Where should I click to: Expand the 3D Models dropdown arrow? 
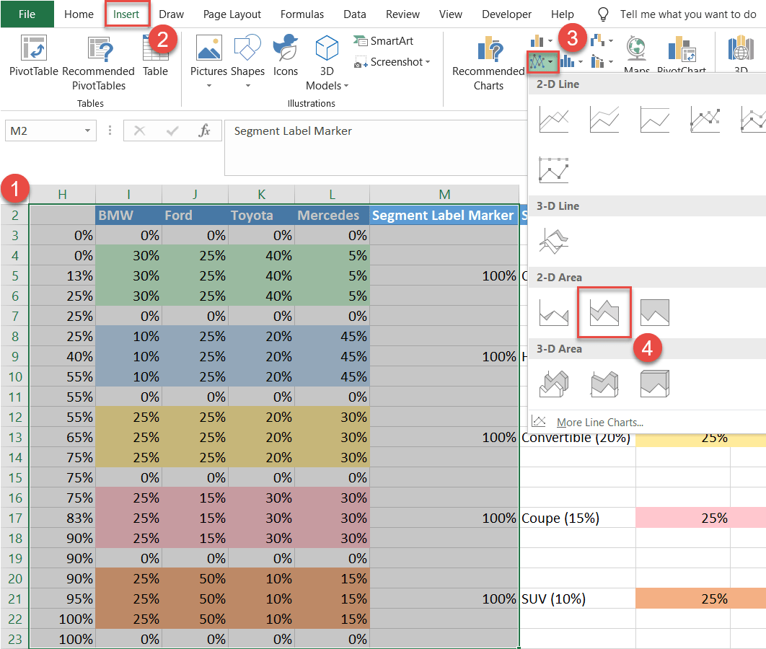coord(346,86)
